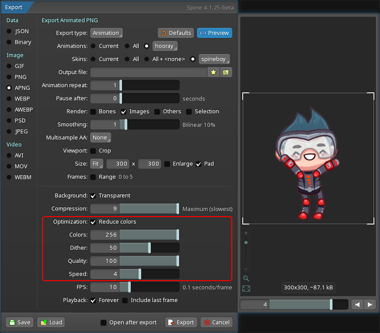380x333 pixels.
Task: Click the star favorites icon beside Output file
Action: (x=213, y=72)
